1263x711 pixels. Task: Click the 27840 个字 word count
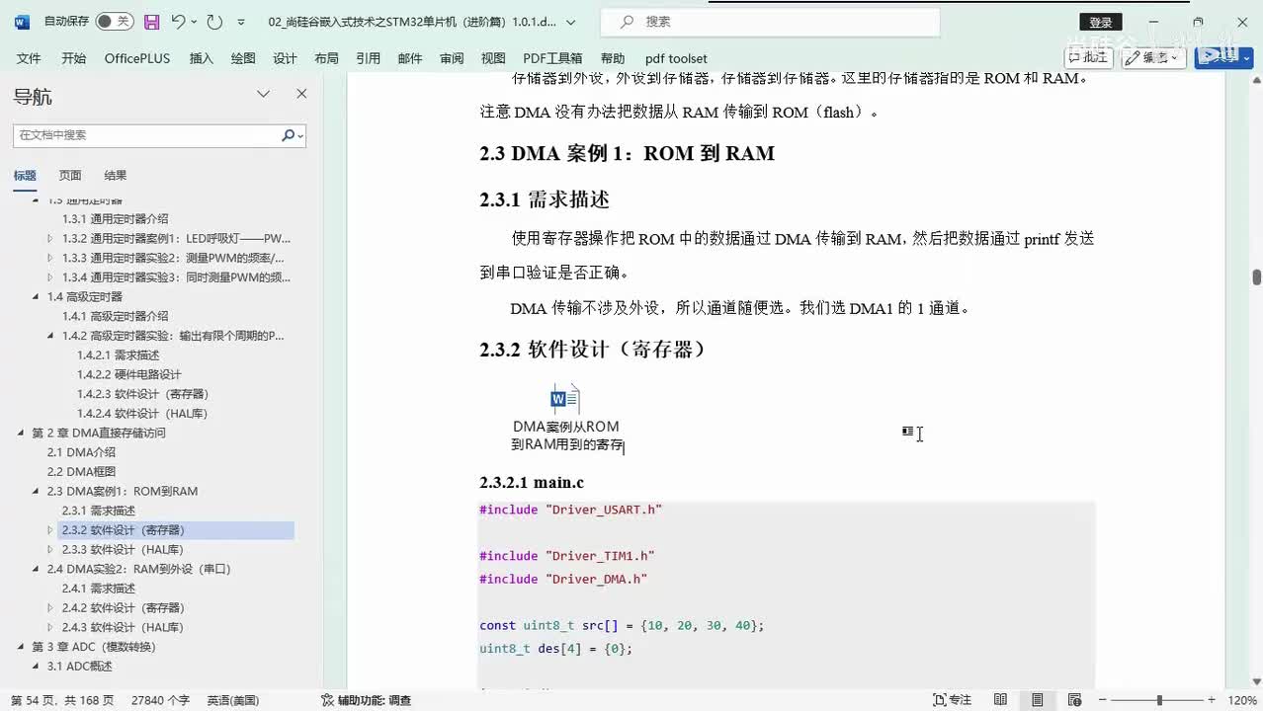[160, 700]
